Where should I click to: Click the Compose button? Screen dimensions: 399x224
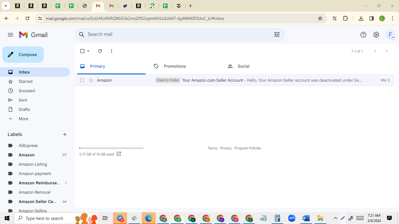23,55
